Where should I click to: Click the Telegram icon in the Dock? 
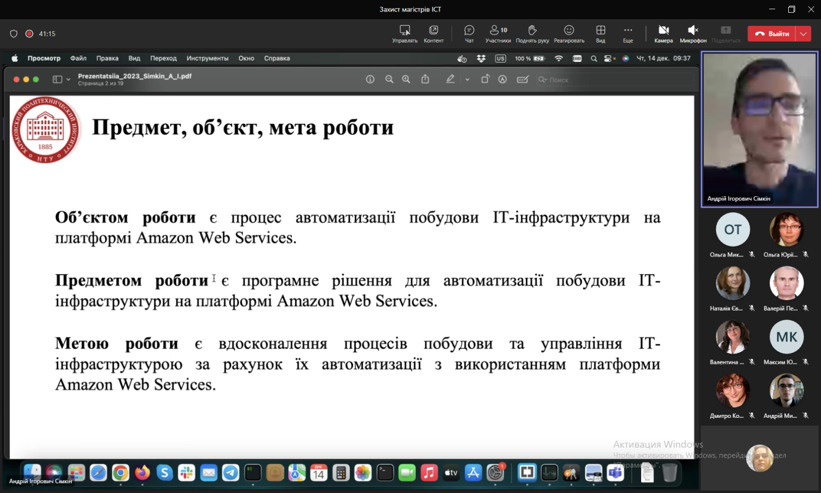[231, 473]
